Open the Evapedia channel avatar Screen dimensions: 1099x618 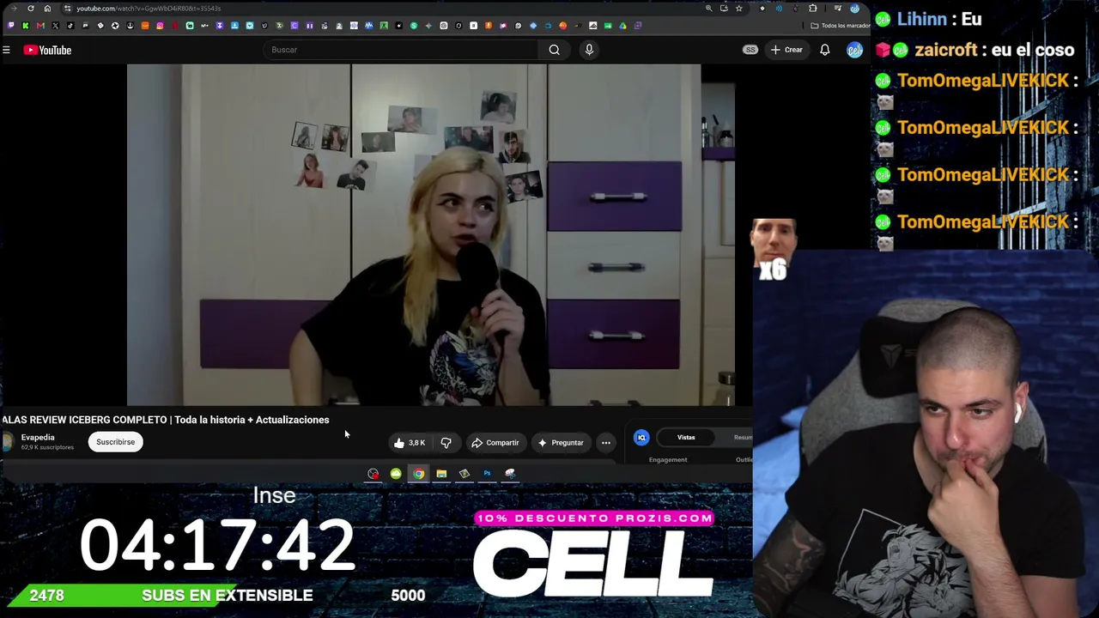coord(8,442)
